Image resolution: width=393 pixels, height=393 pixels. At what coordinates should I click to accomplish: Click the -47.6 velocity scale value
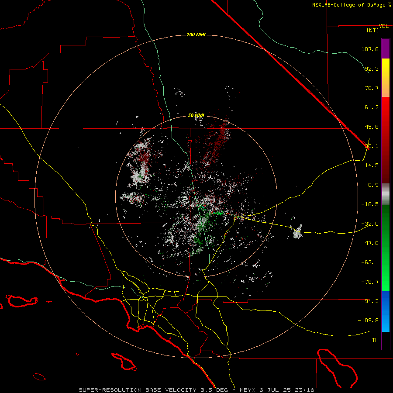[370, 243]
